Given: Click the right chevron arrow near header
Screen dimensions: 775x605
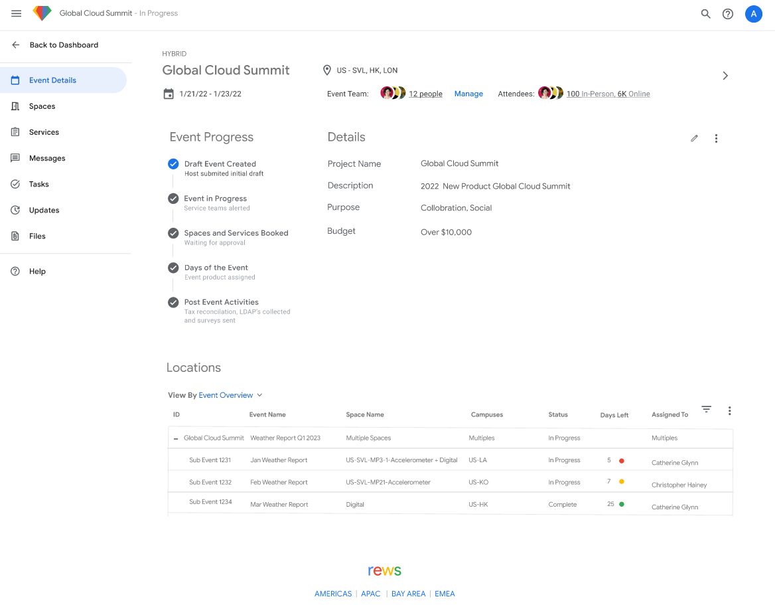Looking at the screenshot, I should [x=725, y=76].
